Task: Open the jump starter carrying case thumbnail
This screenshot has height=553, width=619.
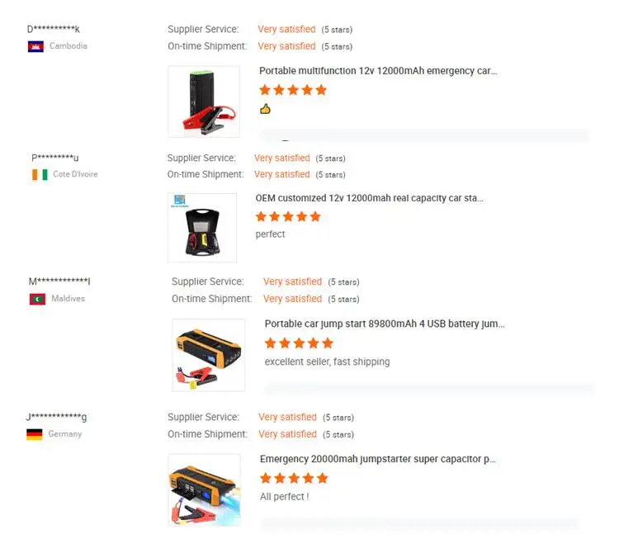Action: tap(202, 227)
